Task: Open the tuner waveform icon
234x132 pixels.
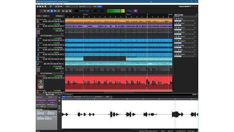Action: (x=130, y=11)
